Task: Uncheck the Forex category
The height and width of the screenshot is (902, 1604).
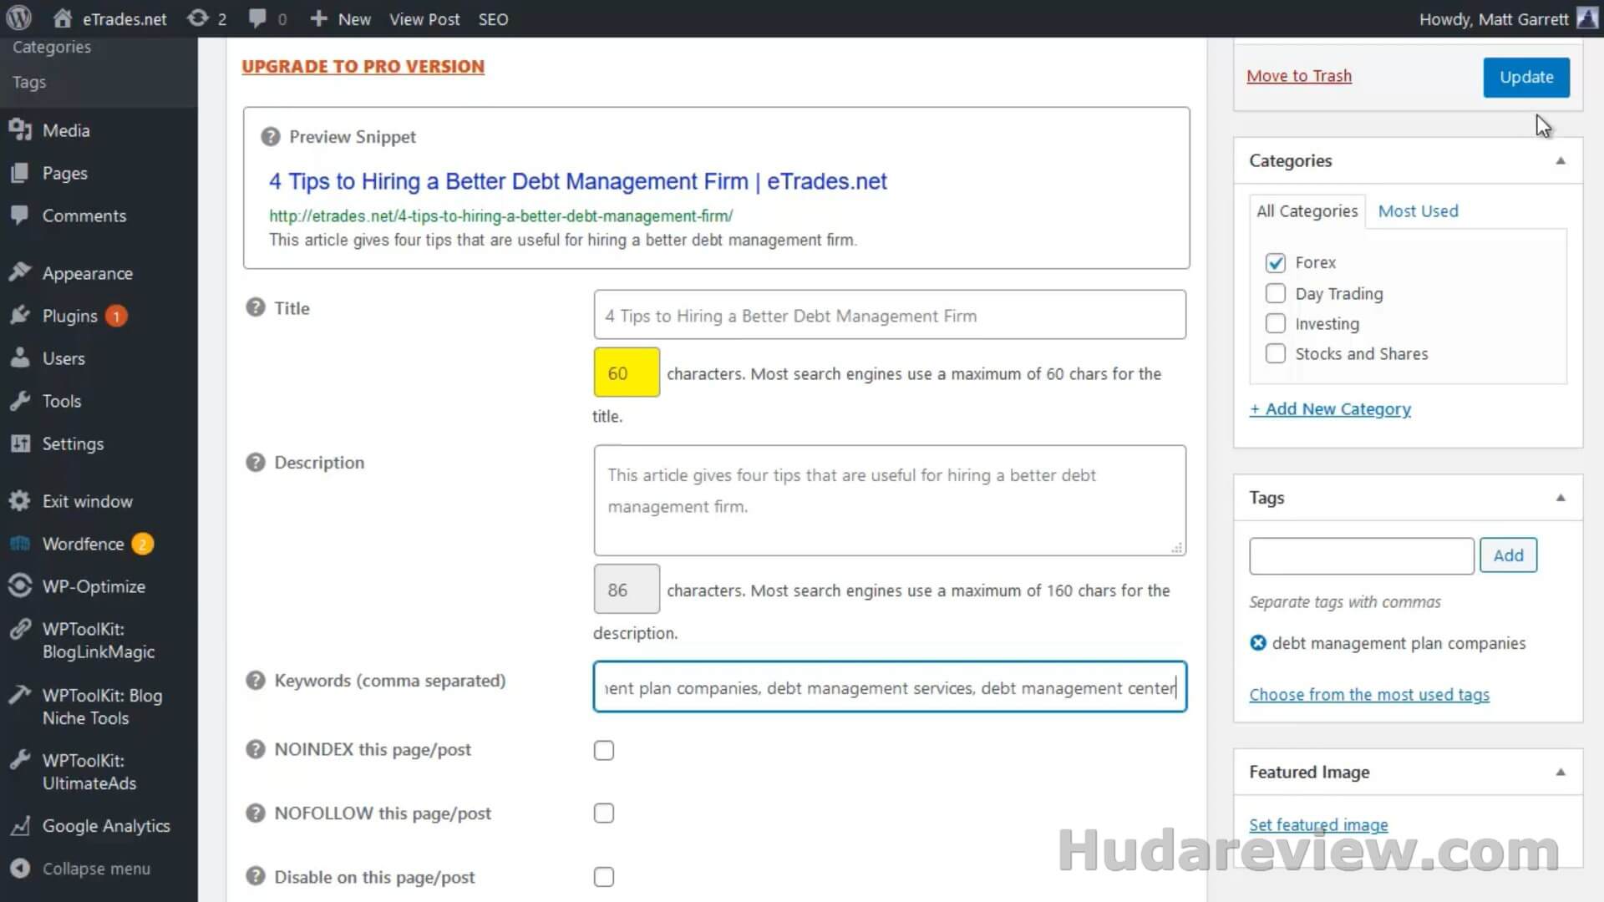Action: pos(1275,263)
